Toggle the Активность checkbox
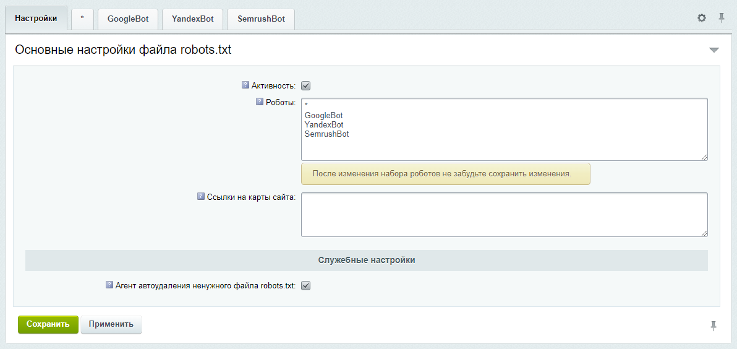Screen dimensions: 737x349 305,86
